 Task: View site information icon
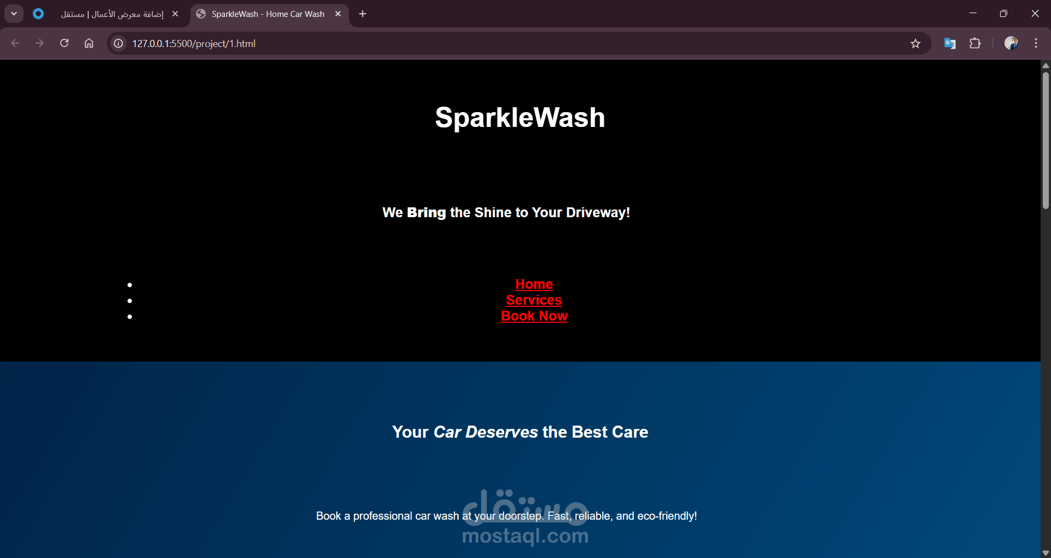click(118, 43)
